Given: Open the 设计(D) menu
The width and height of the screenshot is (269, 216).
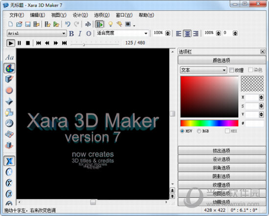Looking at the screenshot, I should pyautogui.click(x=80, y=15).
